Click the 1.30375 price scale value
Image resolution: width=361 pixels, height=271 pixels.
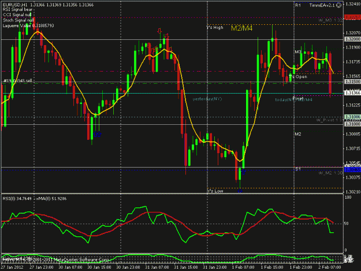click(x=353, y=177)
